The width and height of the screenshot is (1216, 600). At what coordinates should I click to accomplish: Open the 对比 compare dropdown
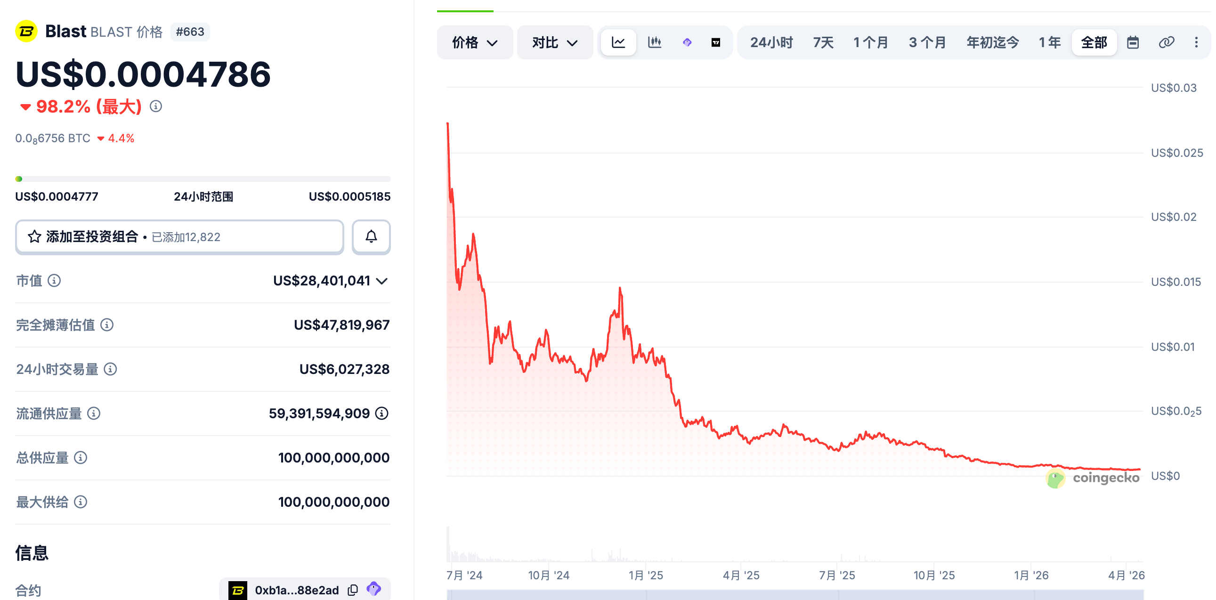click(555, 42)
